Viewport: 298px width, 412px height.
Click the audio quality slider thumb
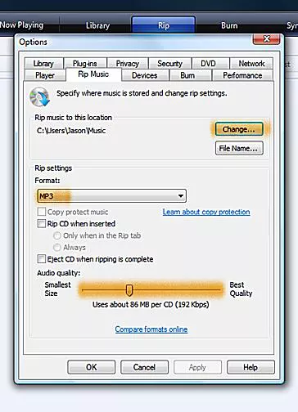tap(129, 290)
